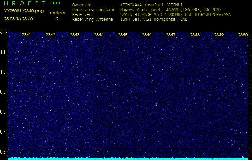Click the 1.0 kHz axis label

pos(3,72)
